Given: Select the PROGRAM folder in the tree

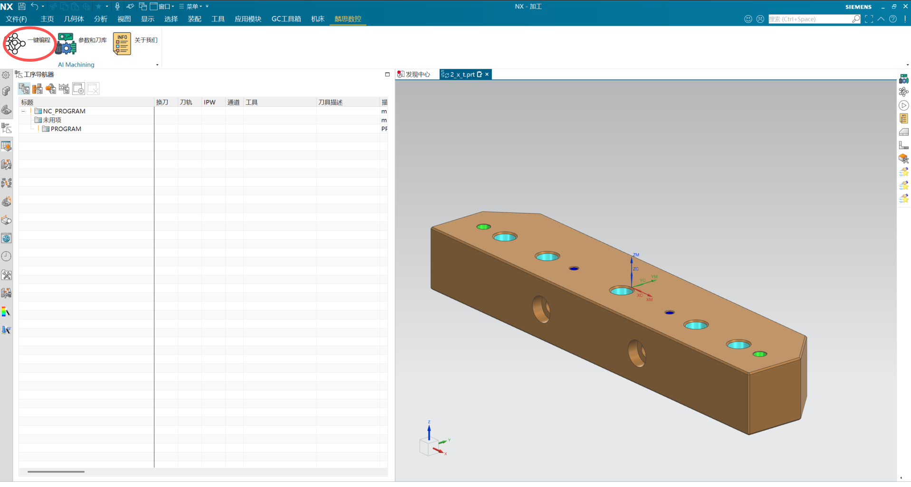Looking at the screenshot, I should [x=66, y=129].
